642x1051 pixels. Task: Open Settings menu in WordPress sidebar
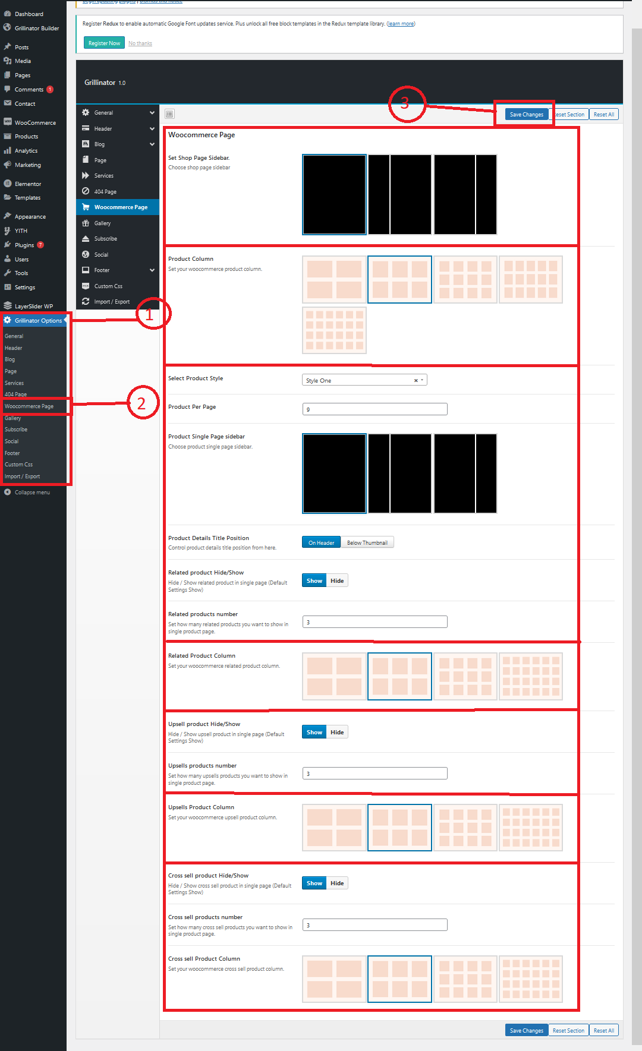click(x=33, y=287)
